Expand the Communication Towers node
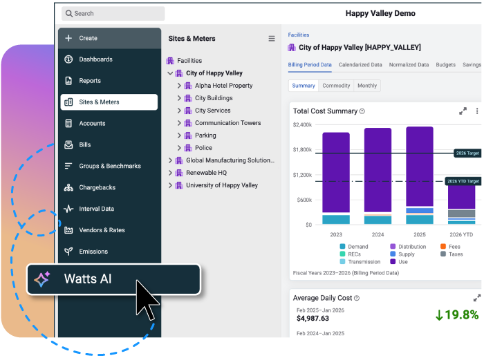The image size is (484, 358). pyautogui.click(x=179, y=123)
